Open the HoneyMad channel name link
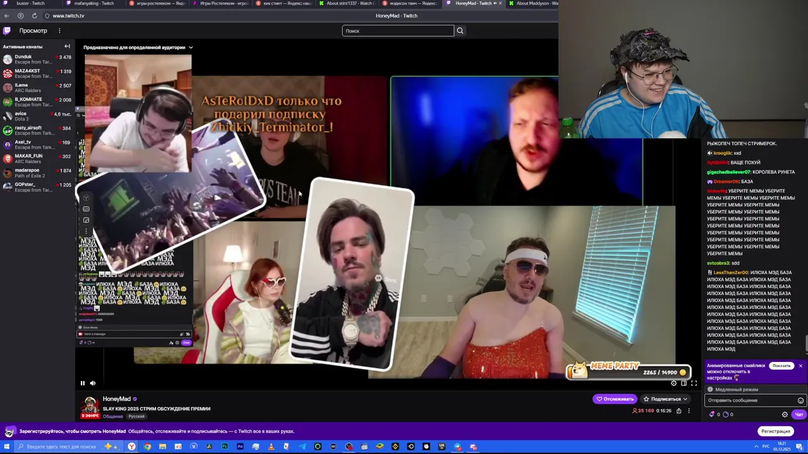Screen dimensions: 808x454 (117, 399)
